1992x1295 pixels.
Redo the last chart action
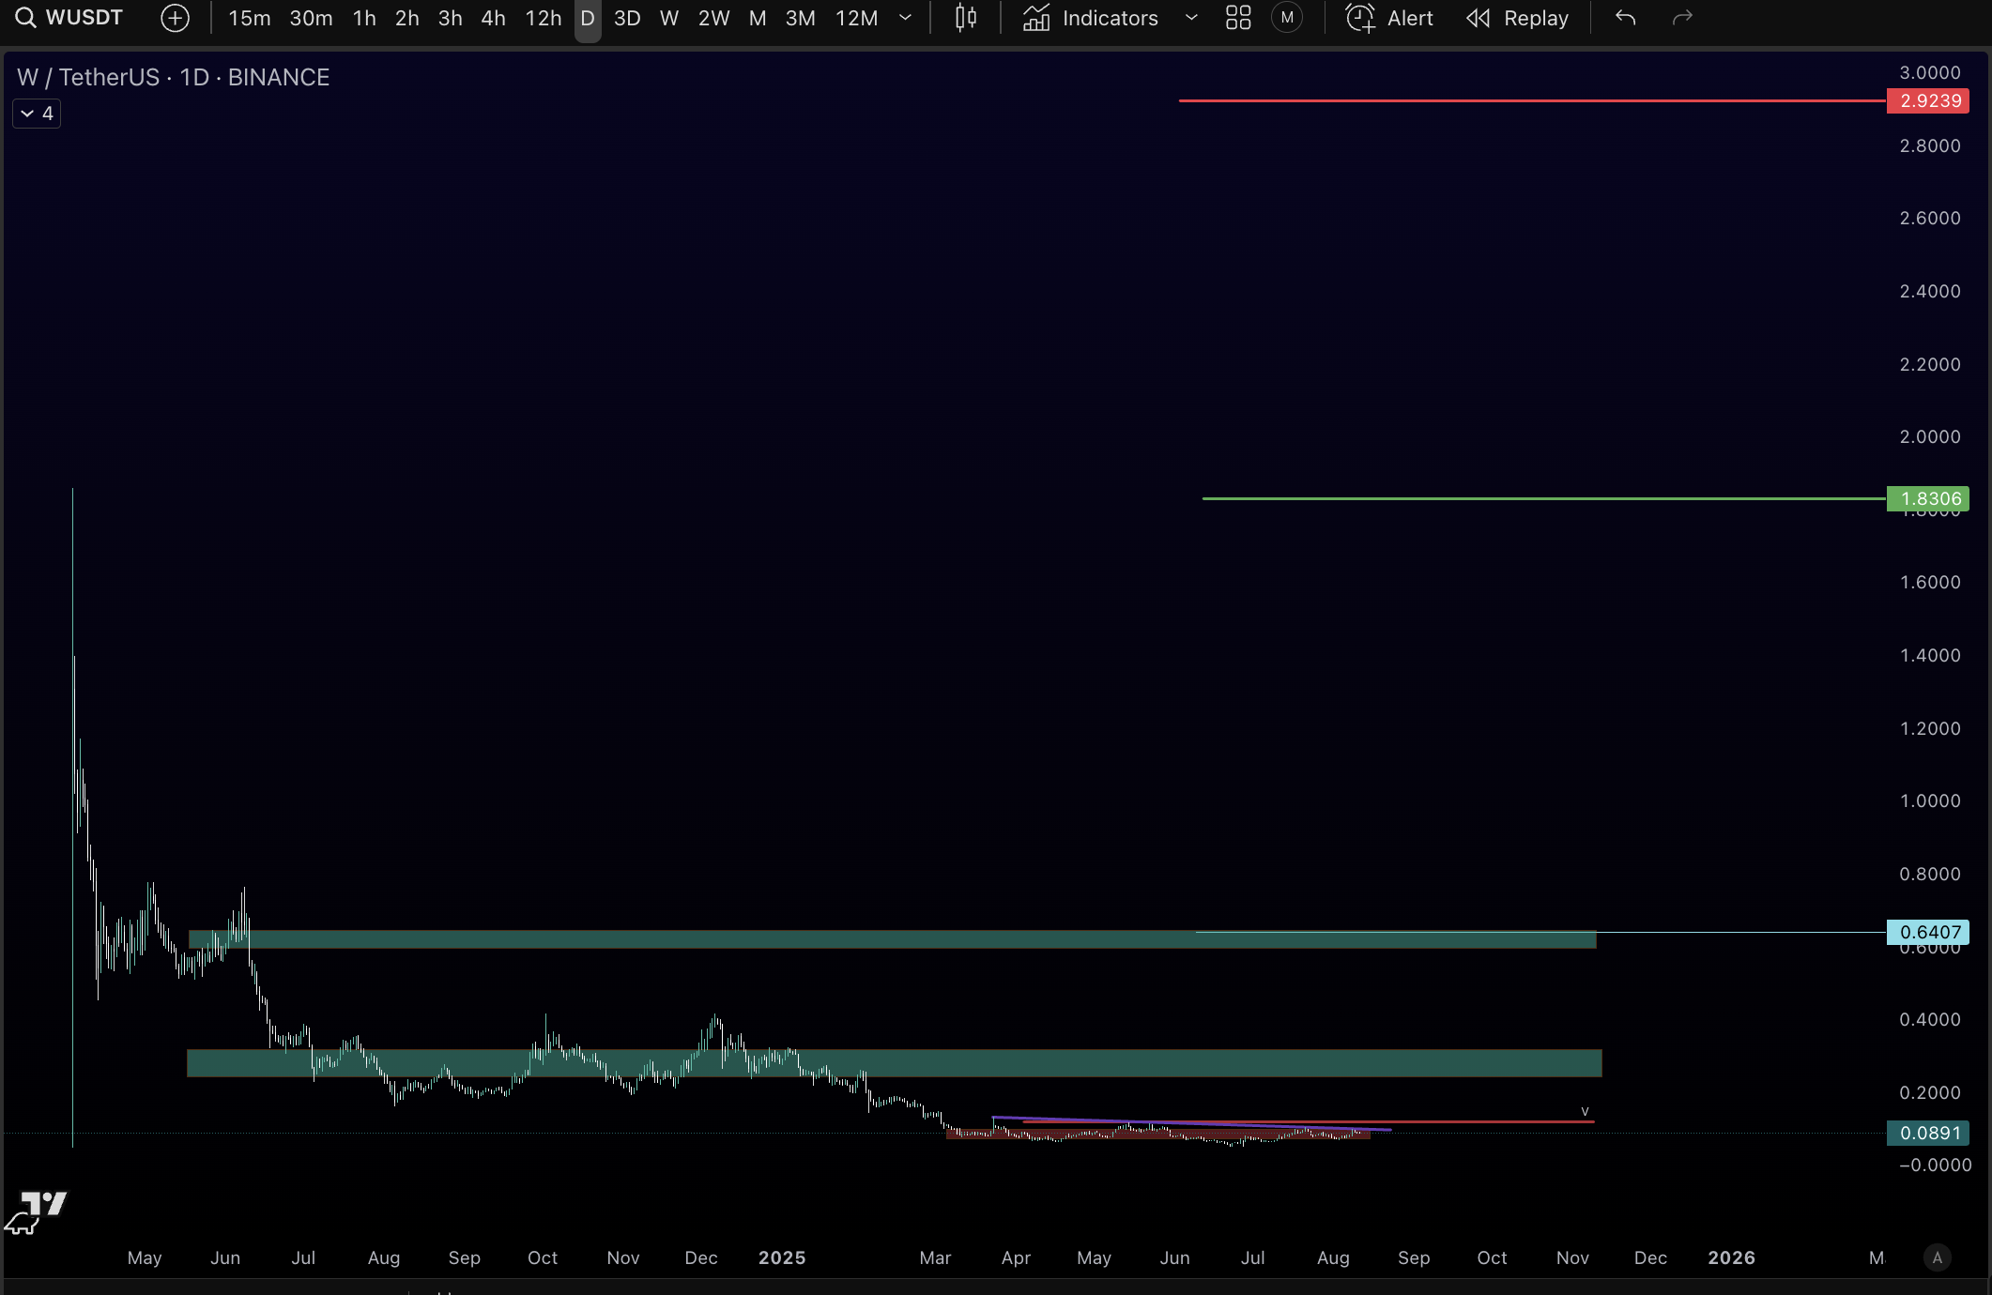[x=1682, y=18]
